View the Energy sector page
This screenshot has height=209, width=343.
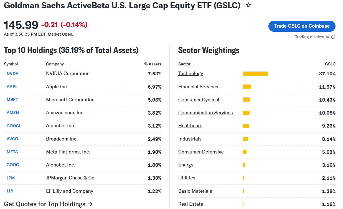tap(186, 165)
